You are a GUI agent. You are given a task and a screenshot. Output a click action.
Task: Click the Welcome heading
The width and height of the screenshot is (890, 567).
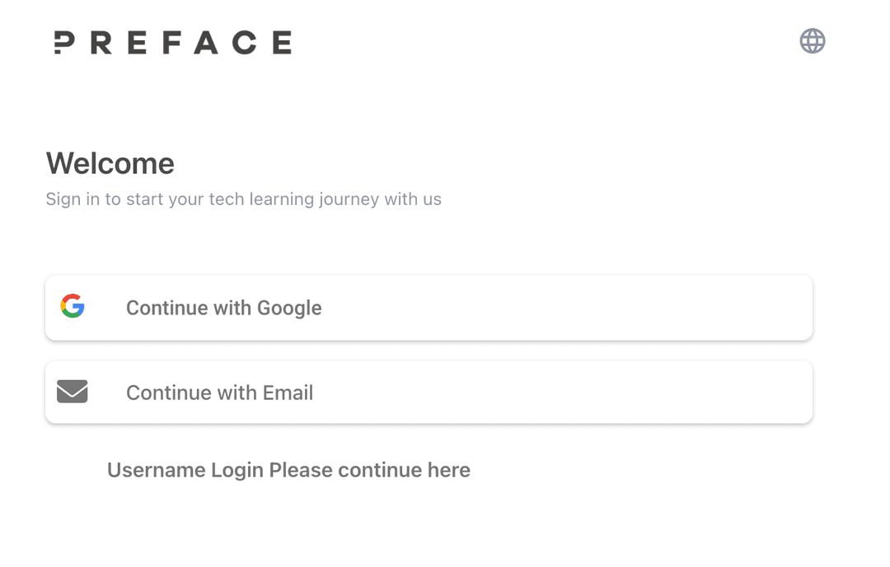[x=110, y=164]
